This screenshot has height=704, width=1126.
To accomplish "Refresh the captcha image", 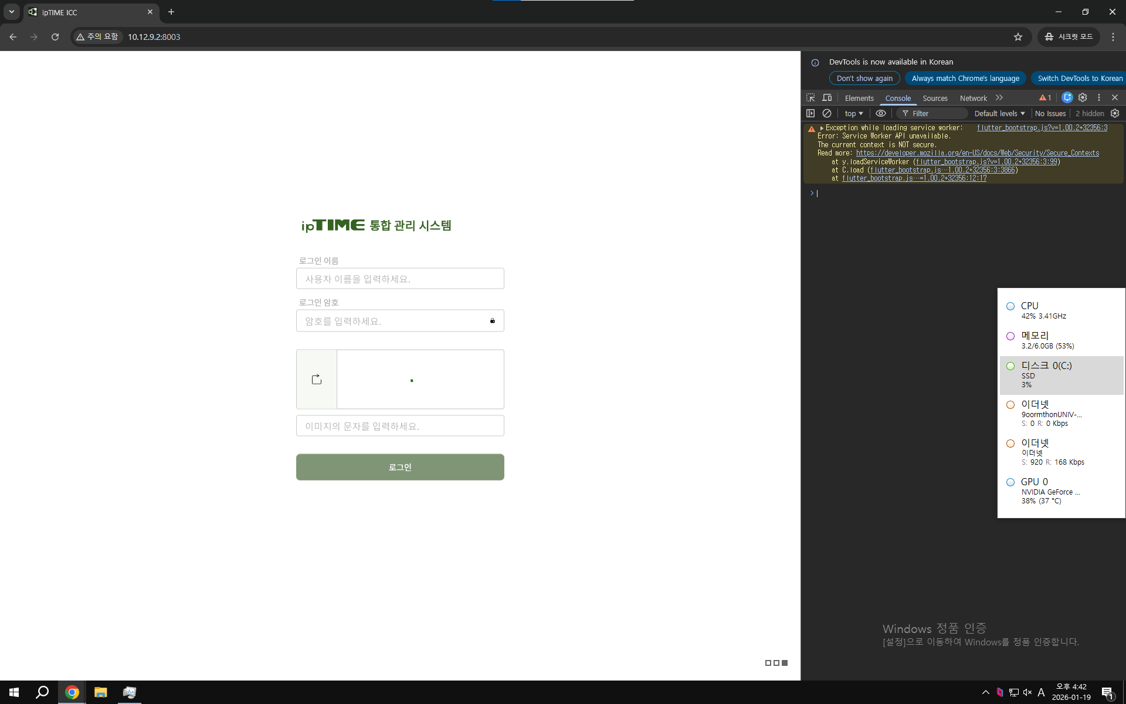I will click(x=317, y=380).
